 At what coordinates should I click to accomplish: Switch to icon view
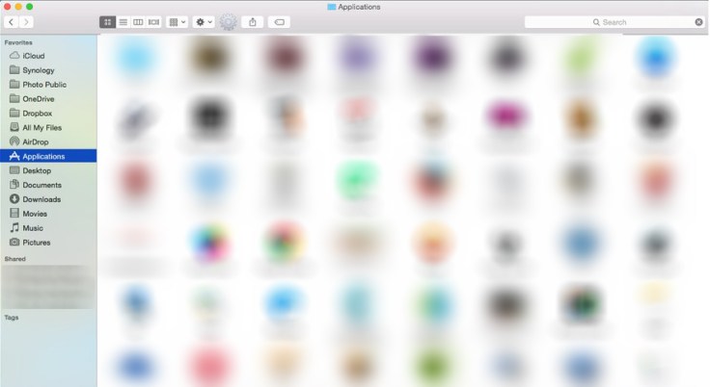pos(107,22)
